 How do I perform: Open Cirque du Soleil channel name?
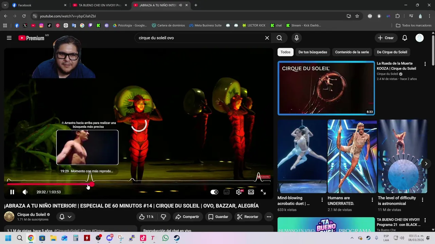[32, 215]
